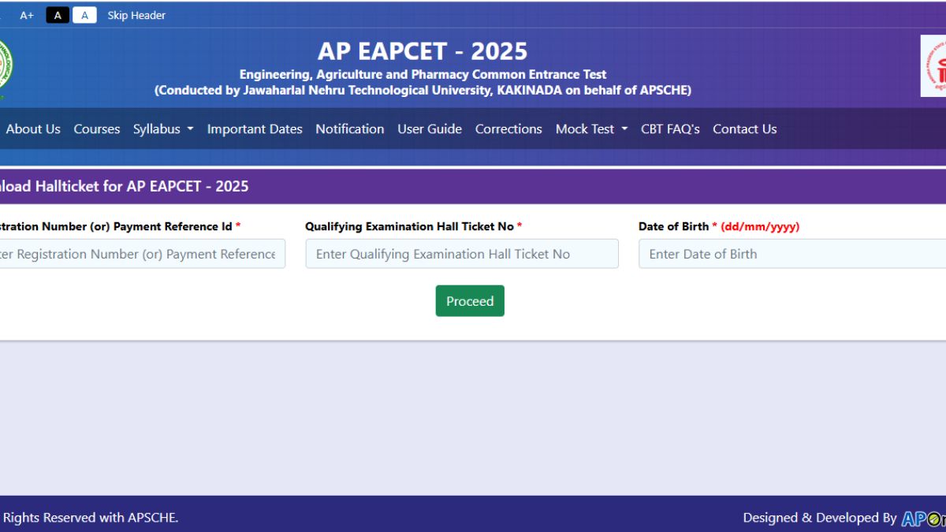The image size is (946, 532).
Task: Expand the Syllabus dropdown menu
Action: [163, 129]
